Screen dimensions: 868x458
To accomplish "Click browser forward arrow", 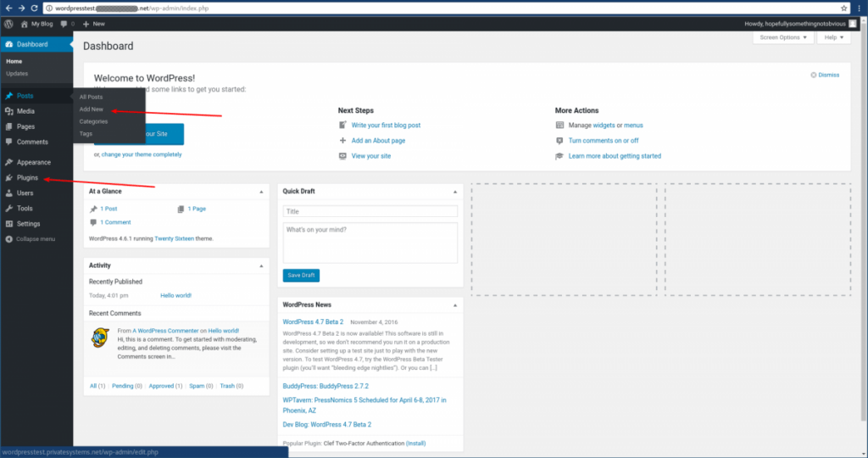I will point(21,8).
